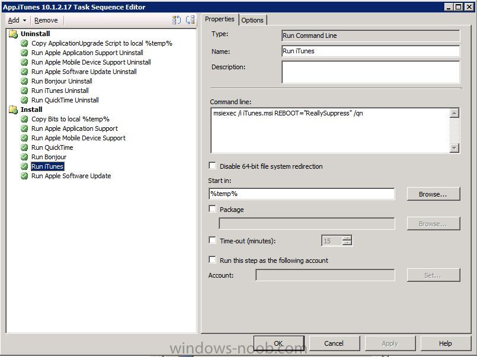
Task: Click check icon beside Run iTunes Uninstall
Action: tap(24, 91)
